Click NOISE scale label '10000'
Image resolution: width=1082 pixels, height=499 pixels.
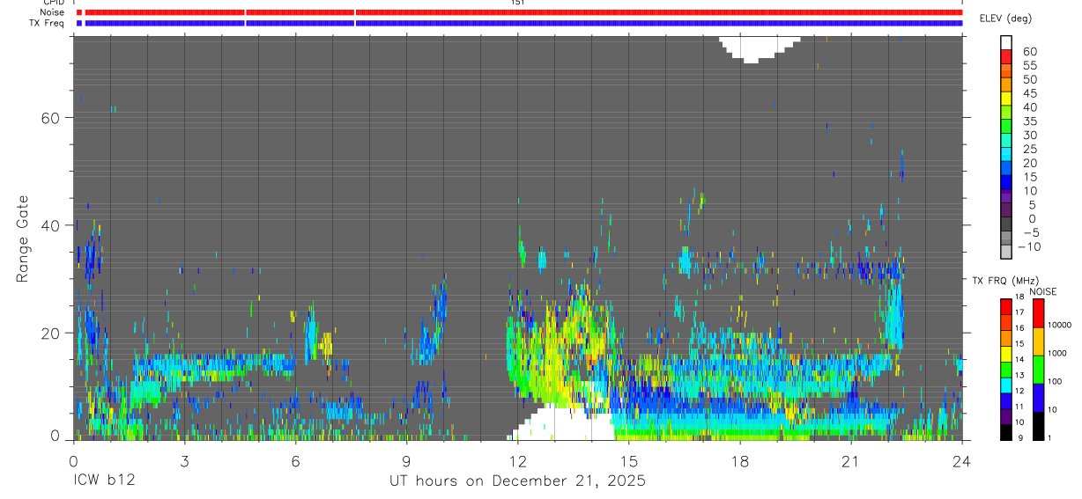pyautogui.click(x=1061, y=326)
